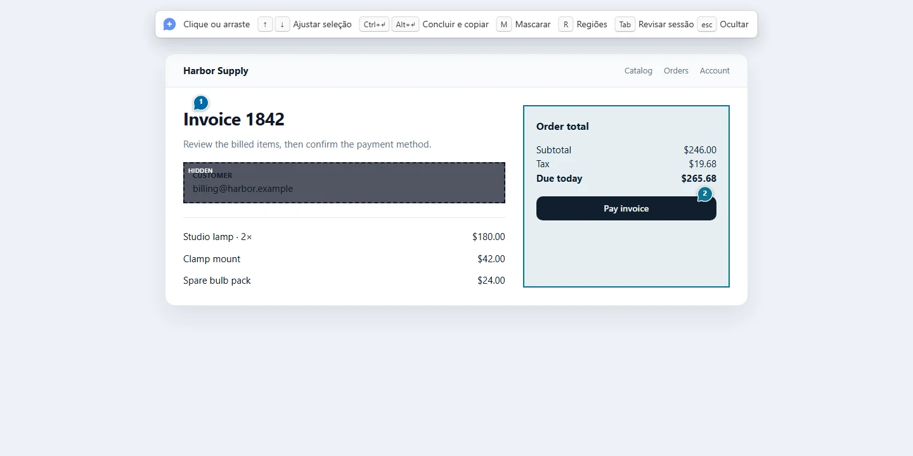
Task: Click the Concluir e copiar label
Action: pos(455,24)
